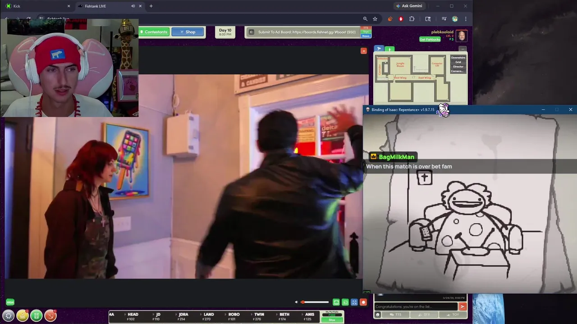Select the TTS ticker filter
This screenshot has height=324, width=577.
[x=366, y=28]
